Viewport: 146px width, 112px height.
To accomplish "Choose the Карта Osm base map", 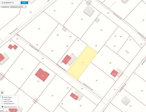I will [x=3, y=99].
